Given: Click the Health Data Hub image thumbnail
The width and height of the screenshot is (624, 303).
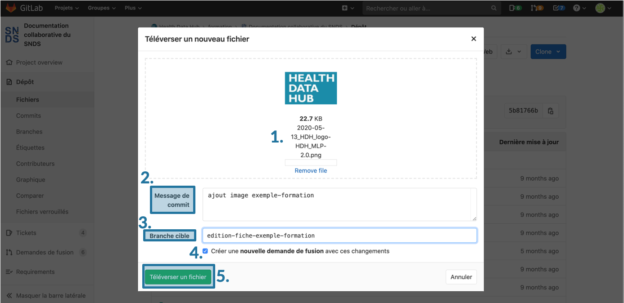Looking at the screenshot, I should click(311, 88).
